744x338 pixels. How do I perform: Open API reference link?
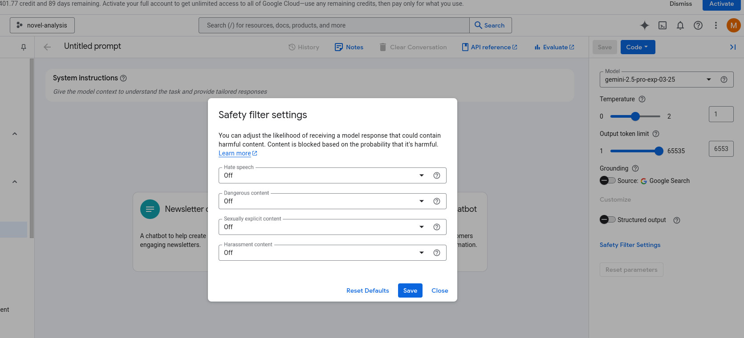(x=490, y=47)
